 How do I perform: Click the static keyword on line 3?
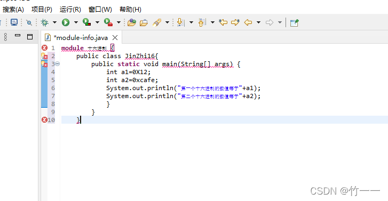coord(129,64)
